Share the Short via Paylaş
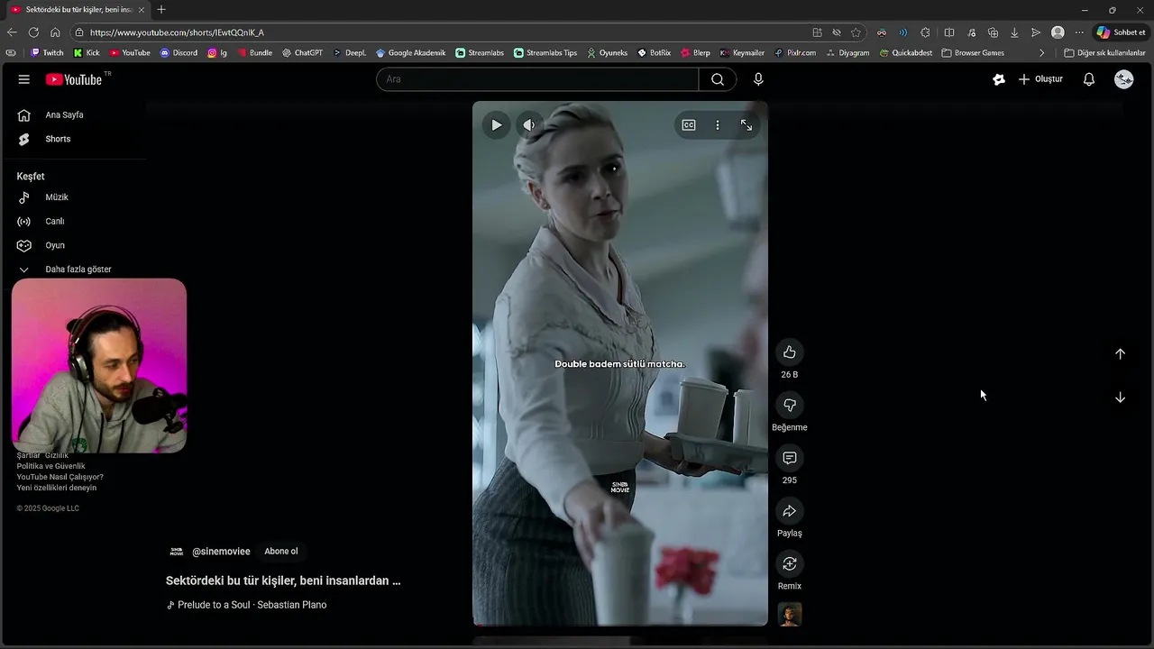 tap(790, 511)
